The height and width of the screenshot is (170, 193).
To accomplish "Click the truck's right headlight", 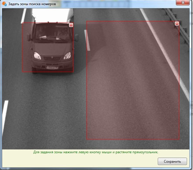I will tap(67, 56).
